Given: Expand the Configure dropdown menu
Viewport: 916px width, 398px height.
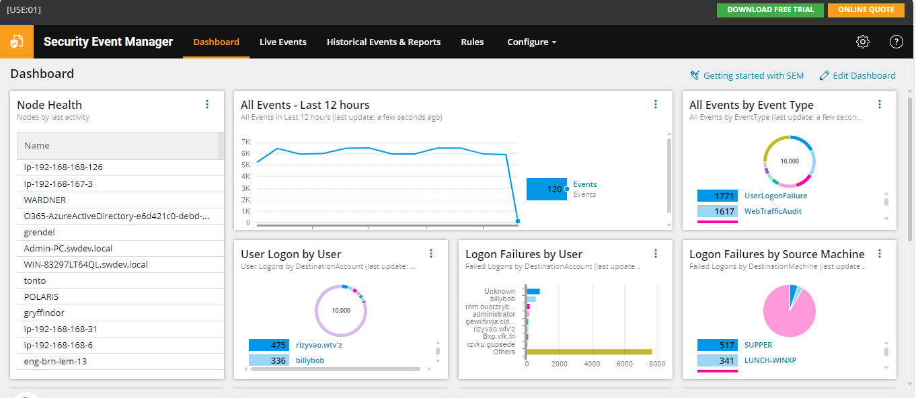Looking at the screenshot, I should coord(532,42).
